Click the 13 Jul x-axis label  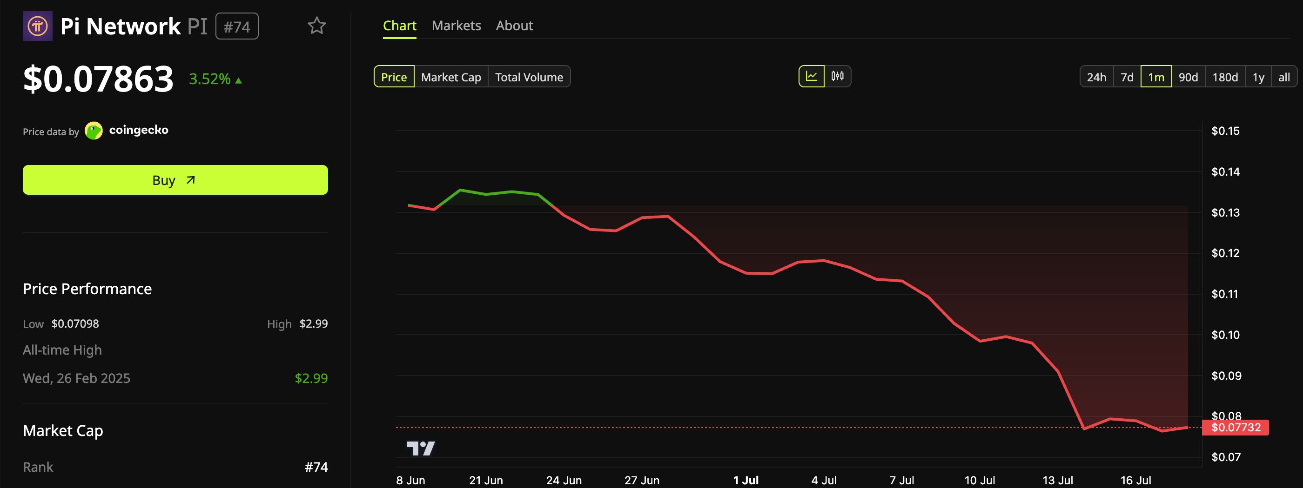(x=1058, y=481)
